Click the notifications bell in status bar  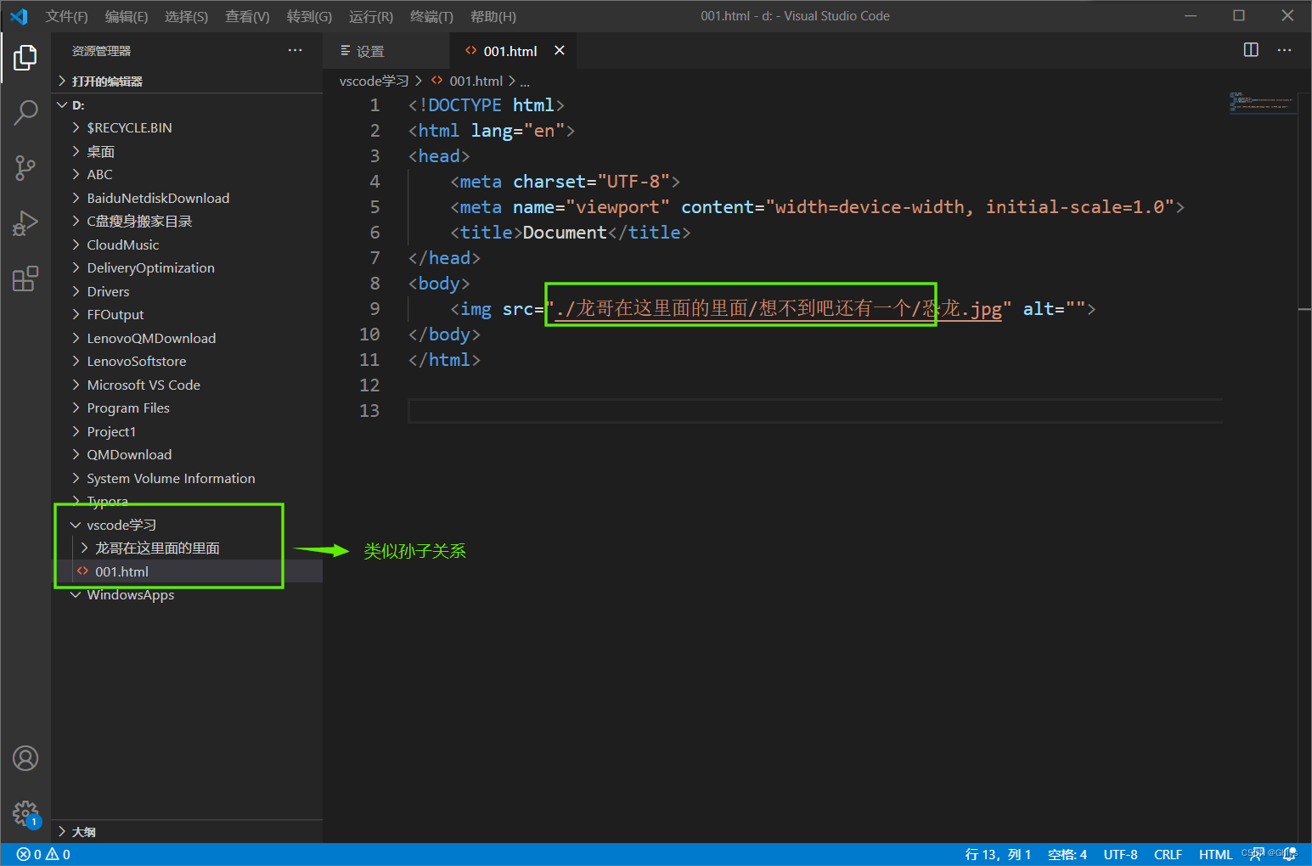coord(1290,854)
